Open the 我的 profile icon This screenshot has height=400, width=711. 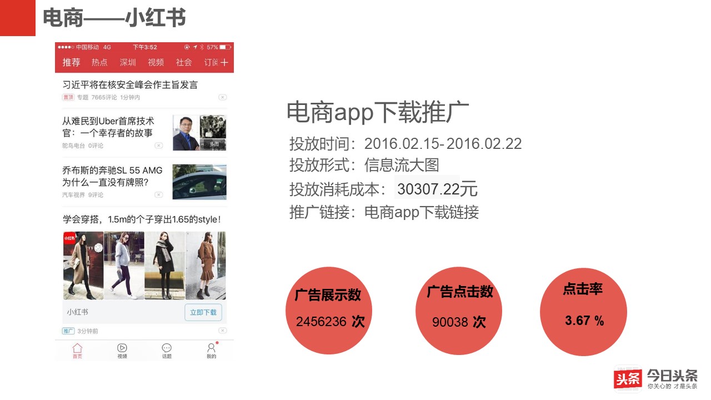click(211, 351)
